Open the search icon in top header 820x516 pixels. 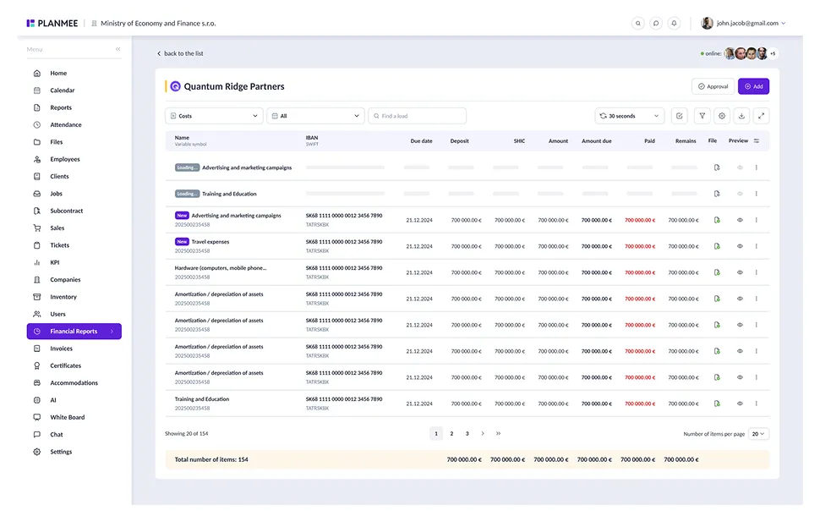637,23
